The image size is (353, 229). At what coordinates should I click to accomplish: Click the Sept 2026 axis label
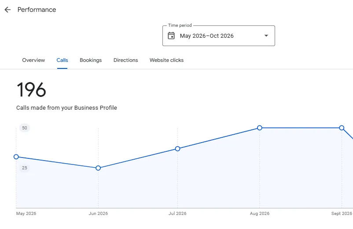[x=342, y=214]
